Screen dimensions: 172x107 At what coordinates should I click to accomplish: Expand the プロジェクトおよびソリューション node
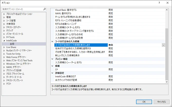[4, 14]
